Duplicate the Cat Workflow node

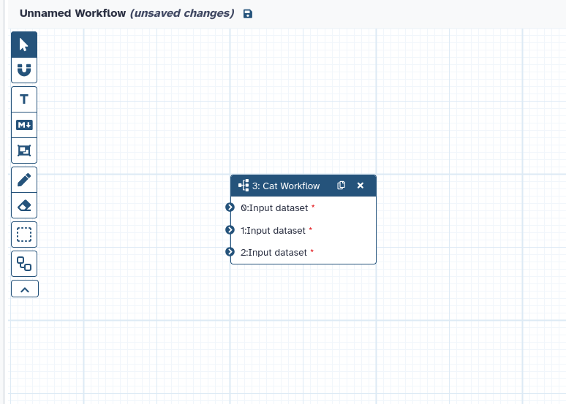click(x=341, y=186)
